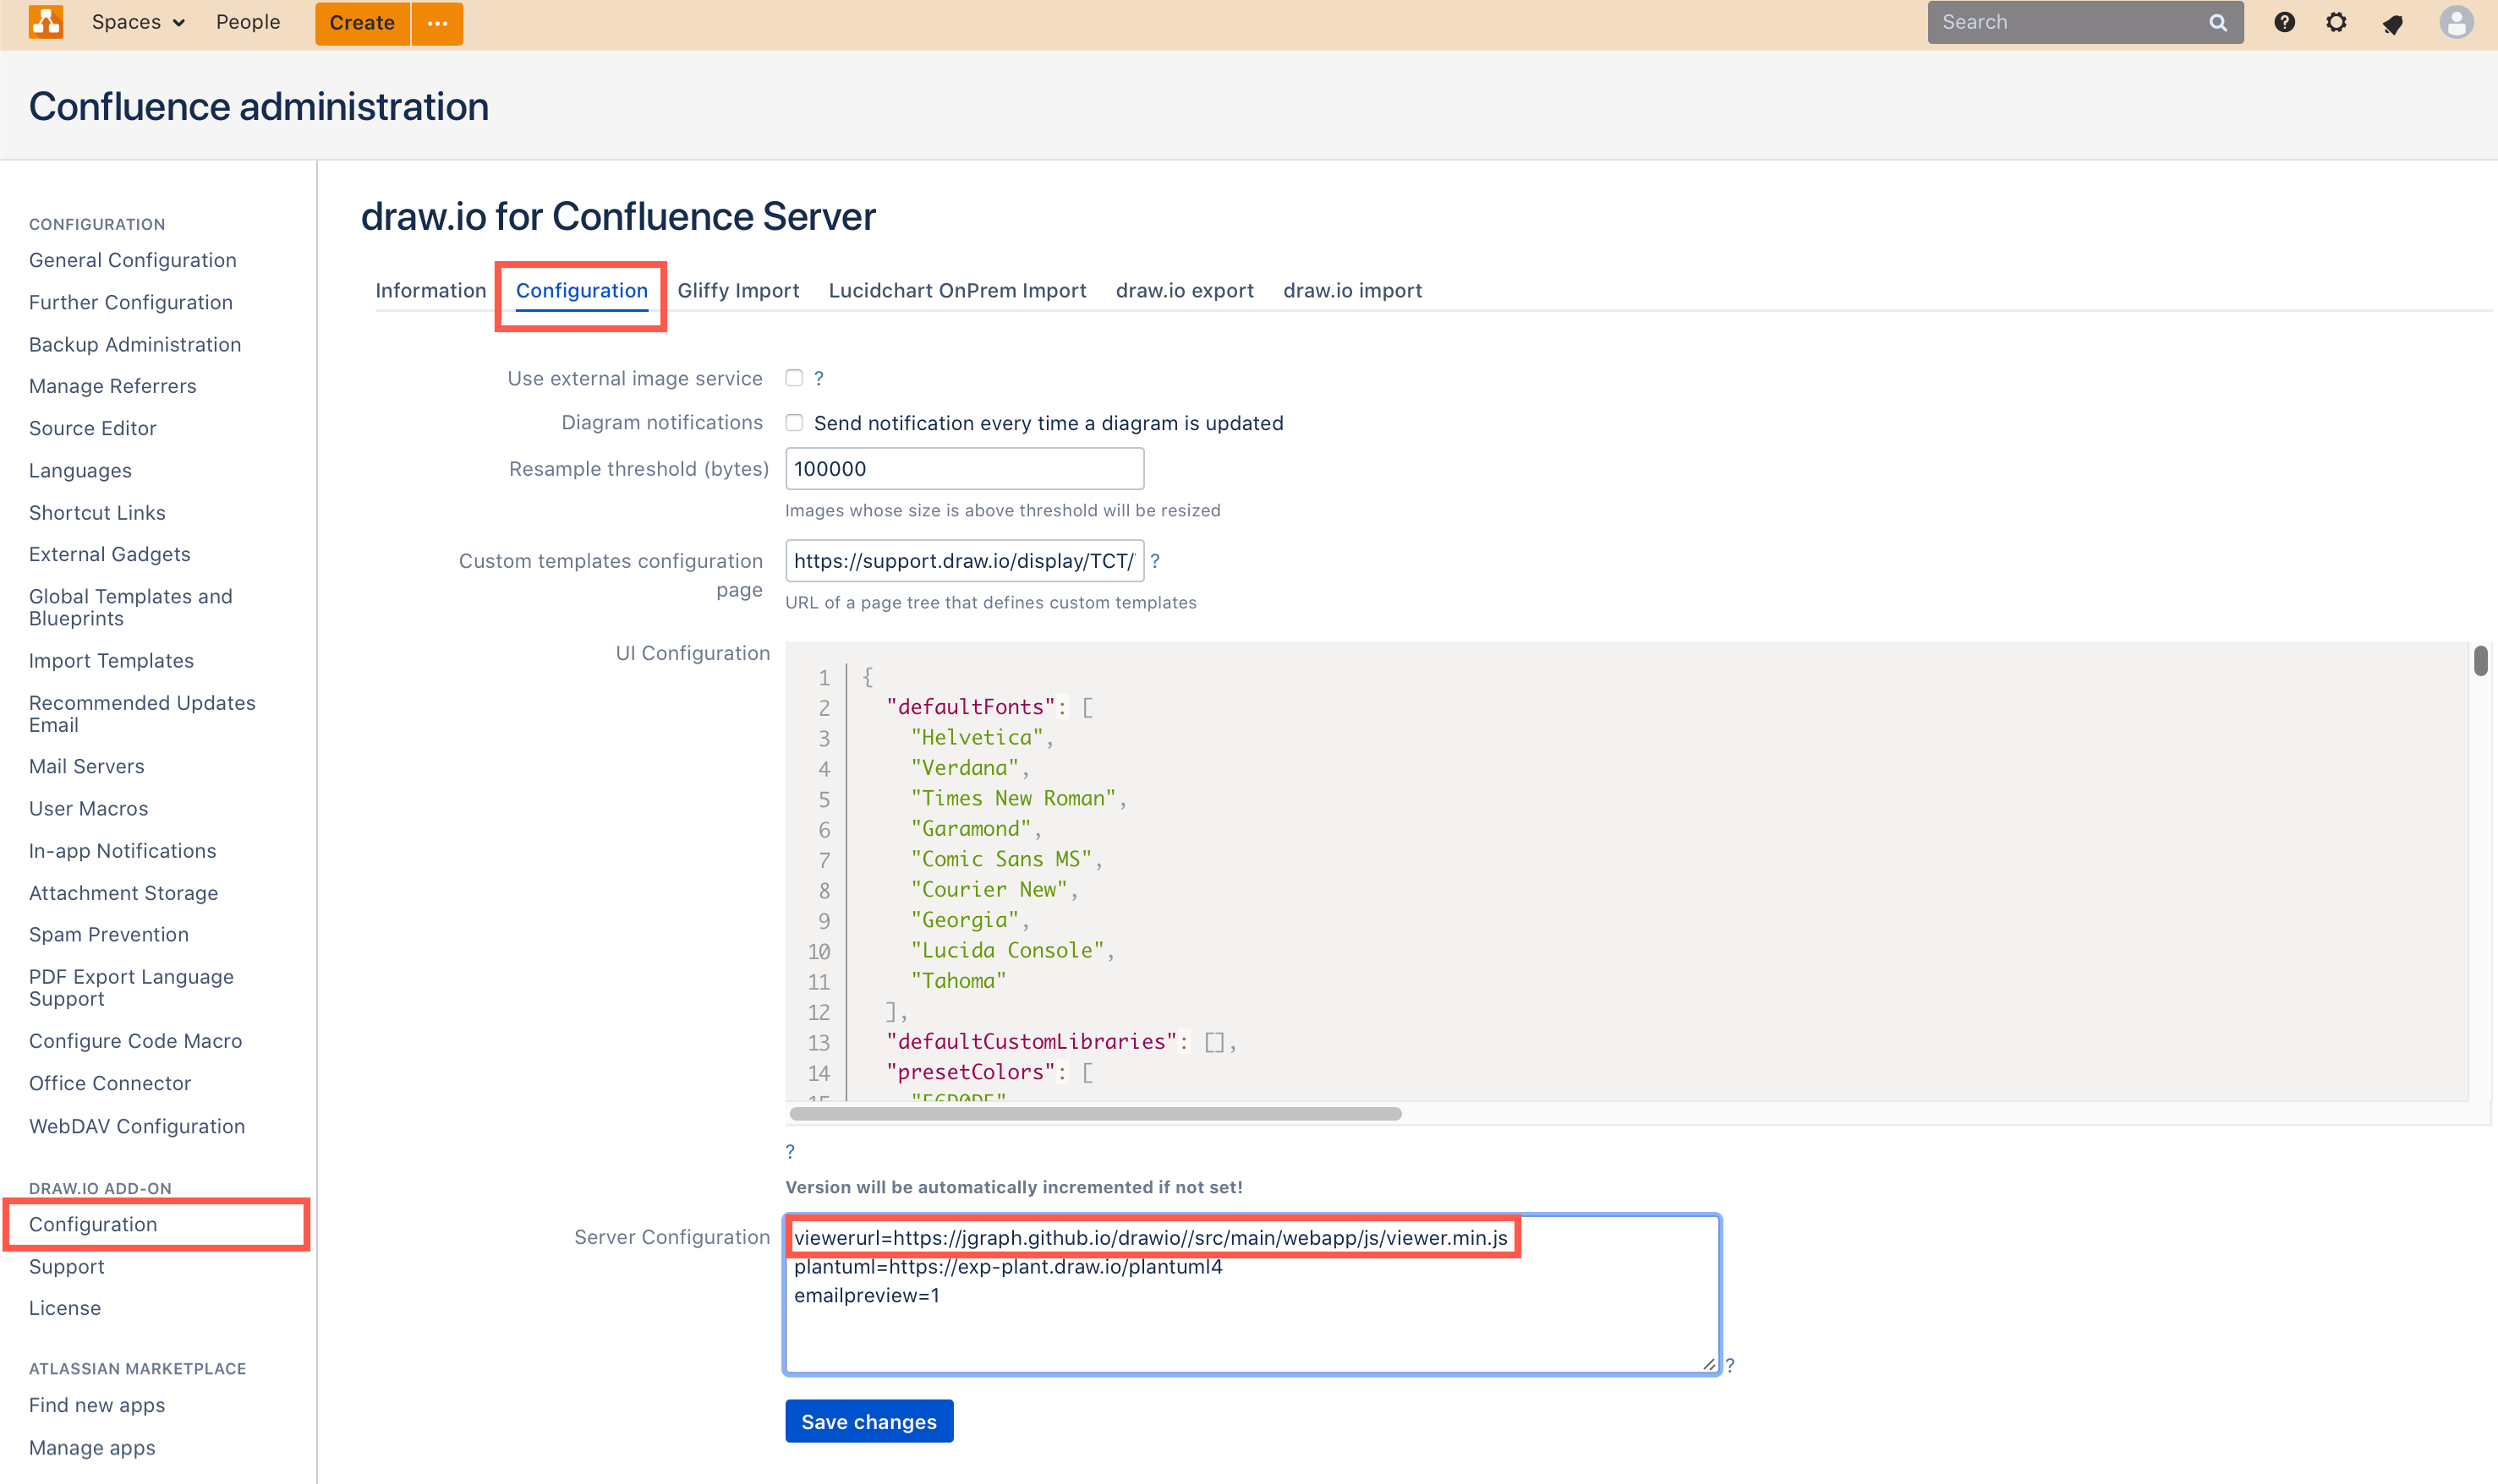Select Configuration under draw.io add-on

(93, 1224)
